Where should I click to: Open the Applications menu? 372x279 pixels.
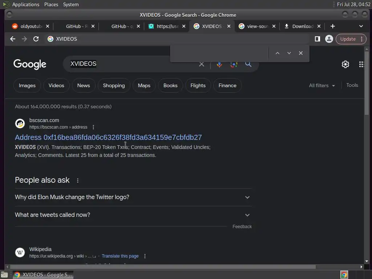(26, 4)
